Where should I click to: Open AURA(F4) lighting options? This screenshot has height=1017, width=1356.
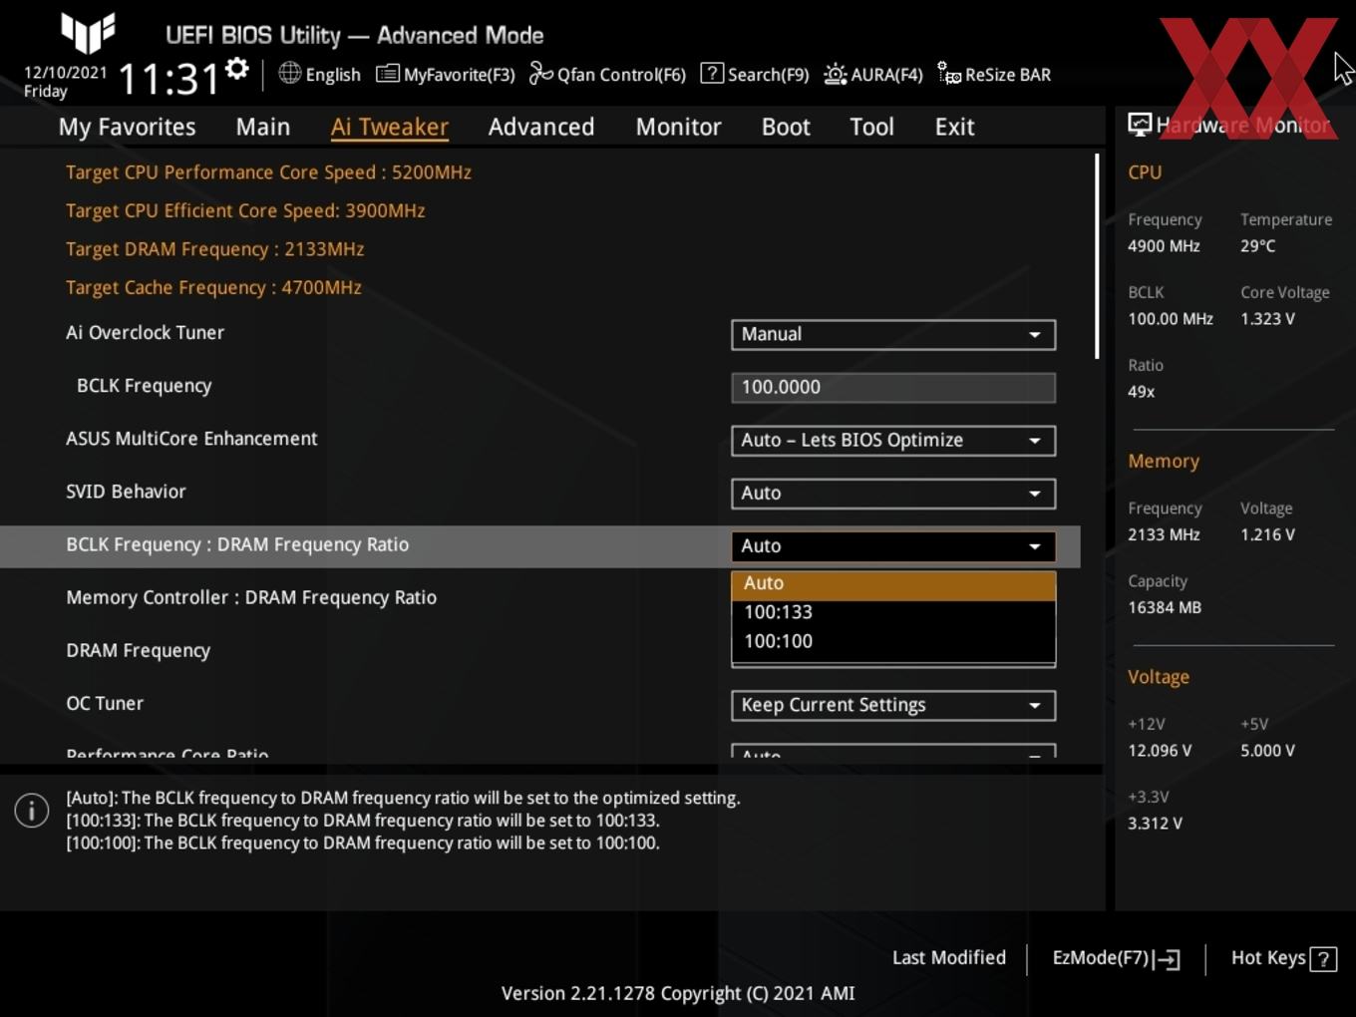(x=873, y=74)
